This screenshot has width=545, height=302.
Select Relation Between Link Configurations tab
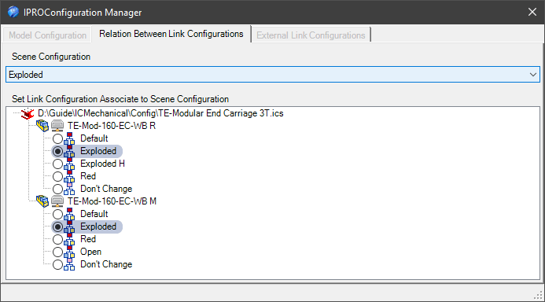point(171,34)
